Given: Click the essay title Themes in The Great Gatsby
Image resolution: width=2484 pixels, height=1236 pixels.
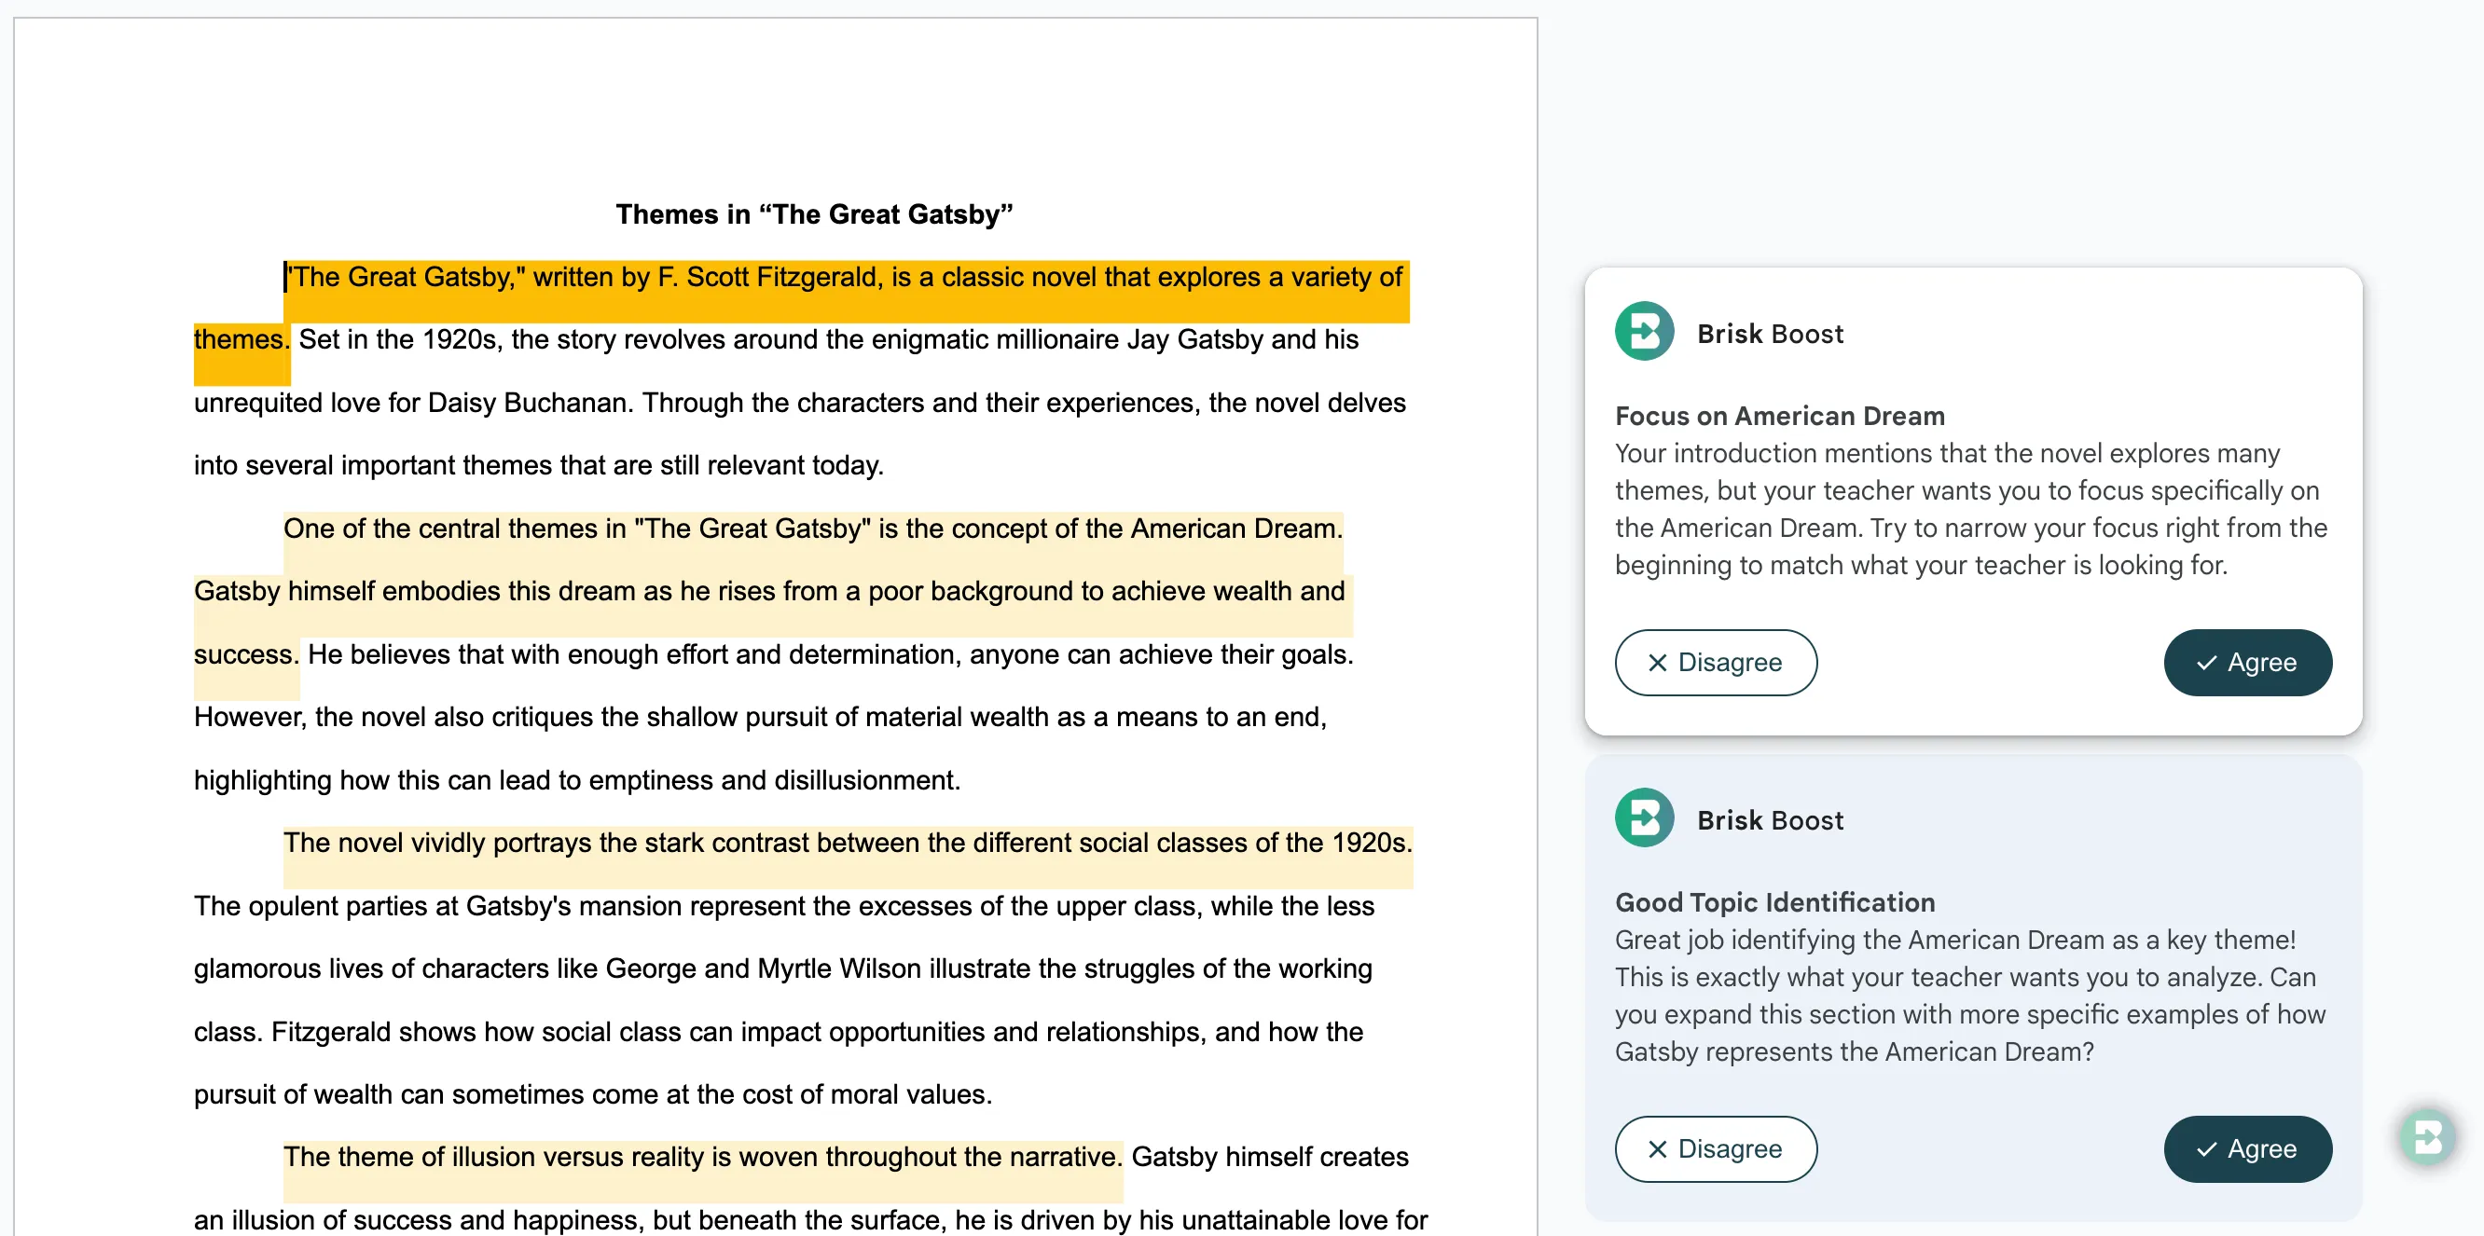Looking at the screenshot, I should [814, 214].
